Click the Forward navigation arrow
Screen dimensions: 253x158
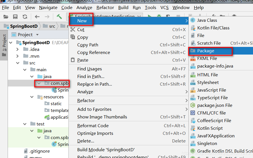click(47, 17)
